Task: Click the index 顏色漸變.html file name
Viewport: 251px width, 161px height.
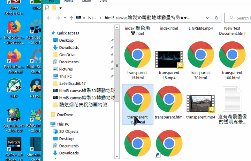Action: (x=137, y=31)
